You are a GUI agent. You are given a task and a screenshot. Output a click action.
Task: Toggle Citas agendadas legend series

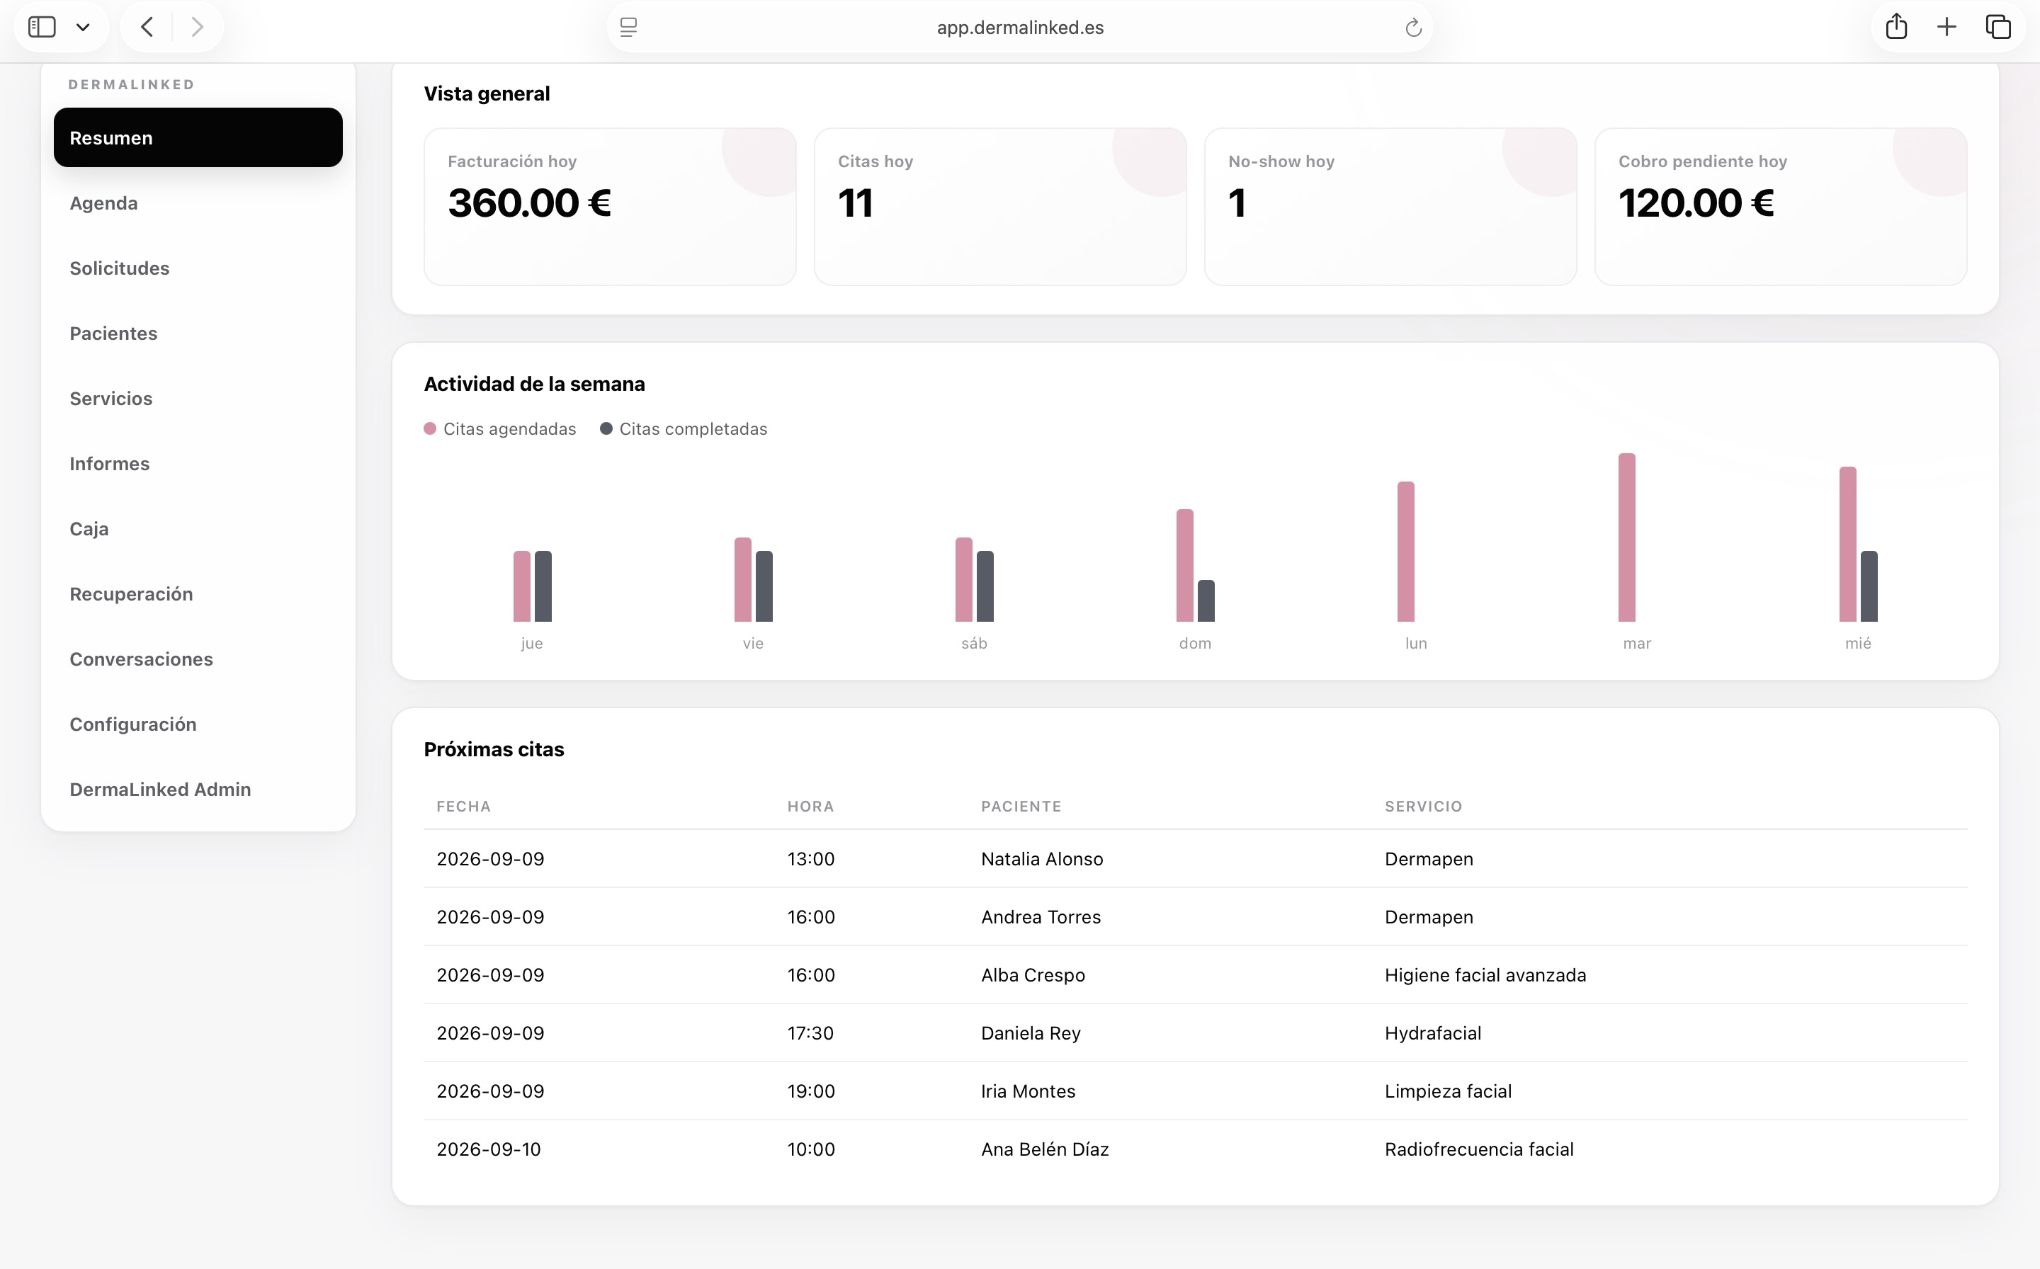tap(500, 429)
